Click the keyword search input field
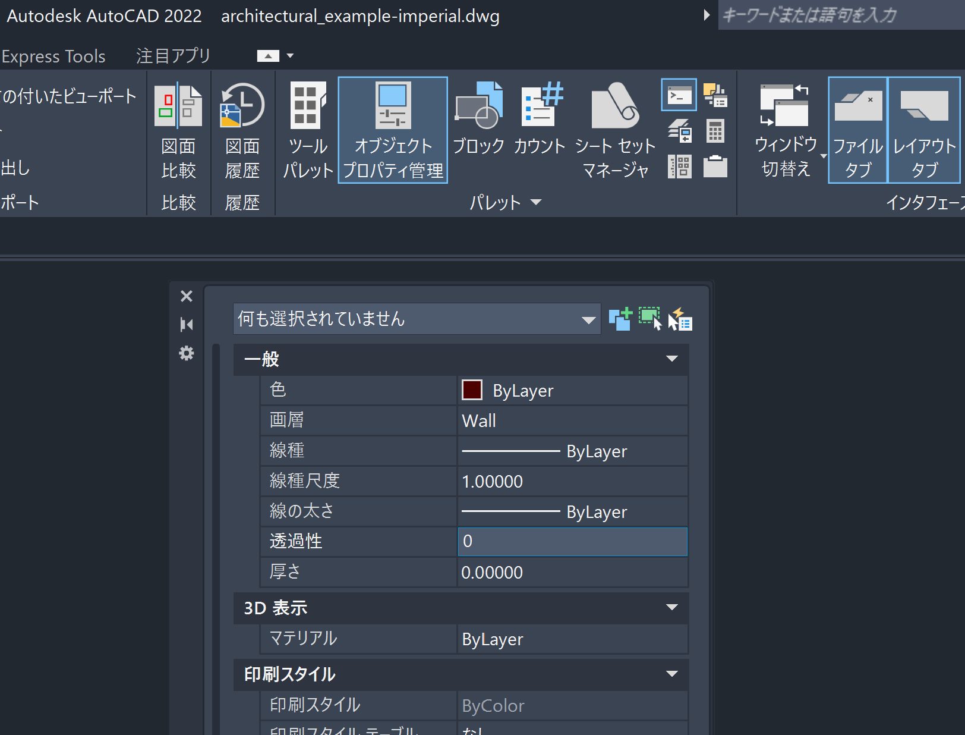The width and height of the screenshot is (965, 735). (841, 15)
